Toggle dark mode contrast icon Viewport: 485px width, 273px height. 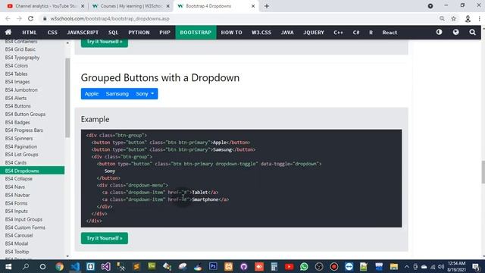point(439,32)
